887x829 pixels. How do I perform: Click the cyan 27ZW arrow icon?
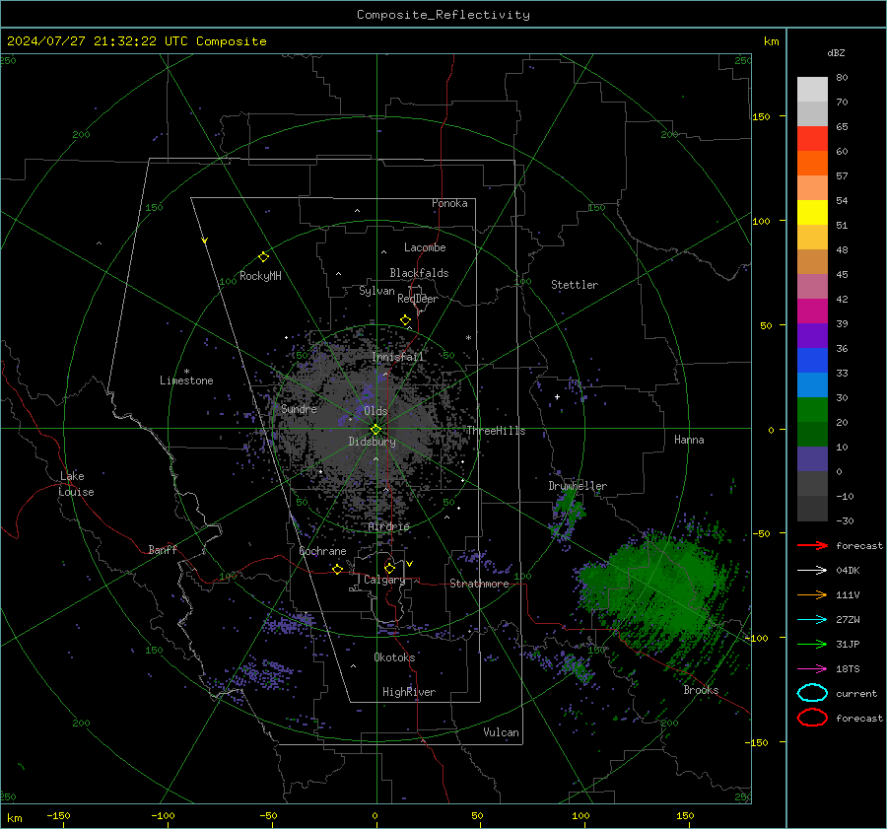(812, 620)
